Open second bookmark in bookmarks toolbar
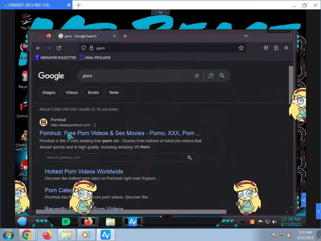This screenshot has height=241, width=321. coord(95,58)
